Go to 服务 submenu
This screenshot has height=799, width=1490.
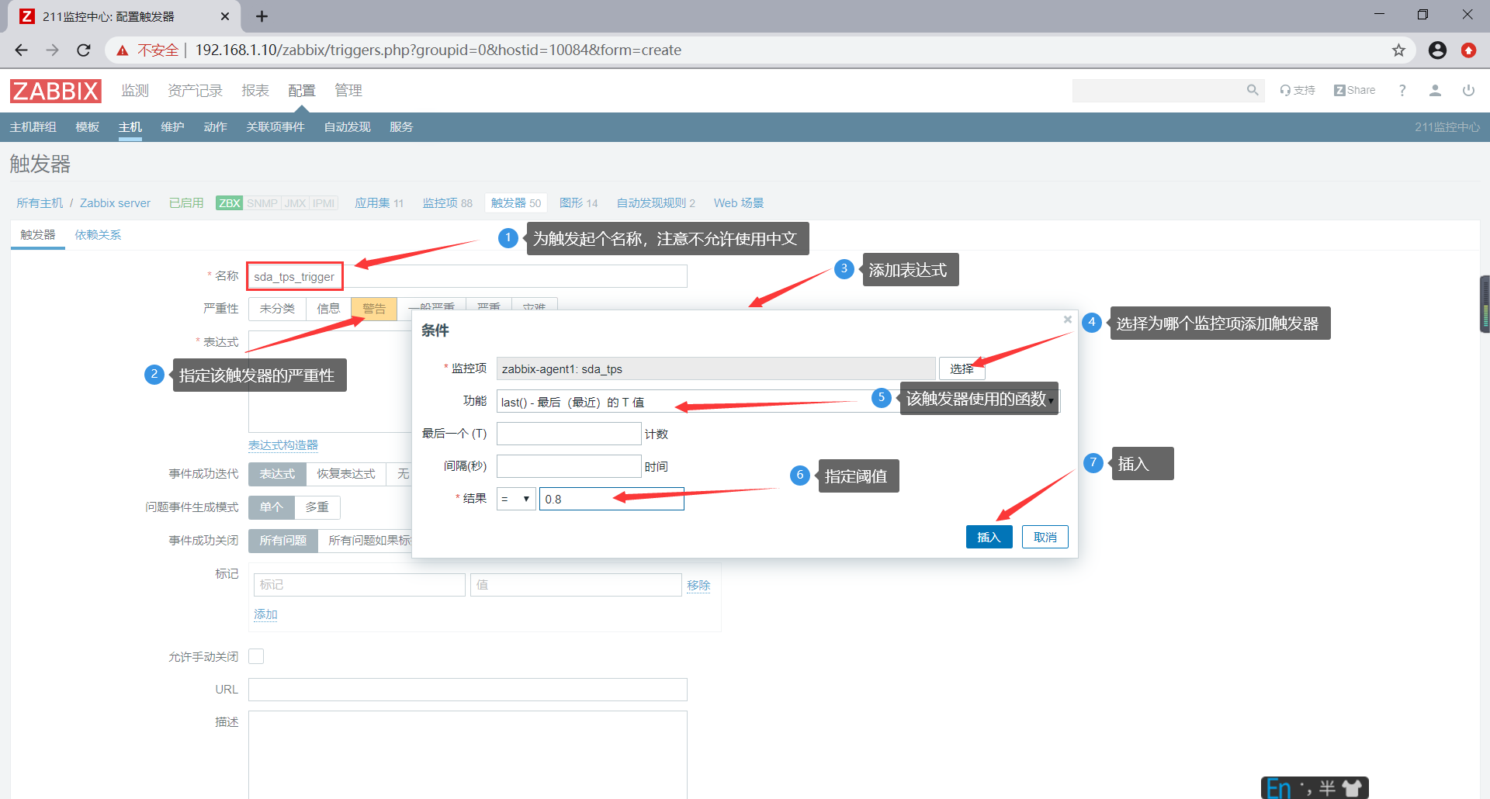pyautogui.click(x=401, y=127)
